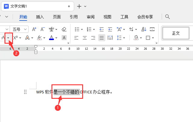Insert a bulleted list
This screenshot has width=193, height=122.
pyautogui.click(x=77, y=29)
